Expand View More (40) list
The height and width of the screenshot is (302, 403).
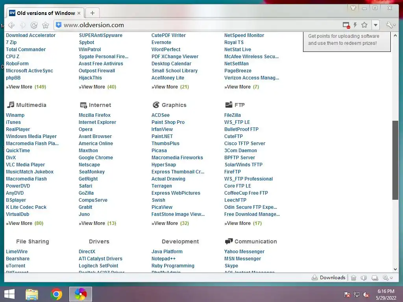(x=98, y=87)
